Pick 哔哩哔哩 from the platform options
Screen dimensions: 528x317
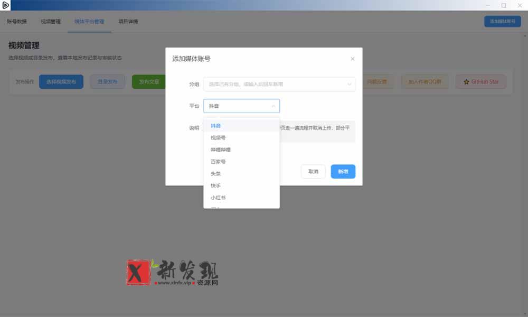pyautogui.click(x=241, y=150)
